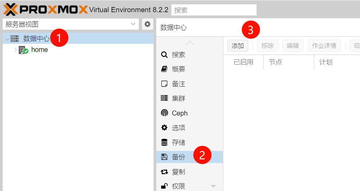
Task: Expand the 权限 submenu arrow
Action: pos(213,186)
